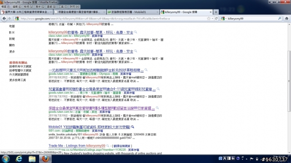The width and height of the screenshot is (291, 163).
Task: Click the page vertical scrollbar thumb
Action: pos(289,81)
